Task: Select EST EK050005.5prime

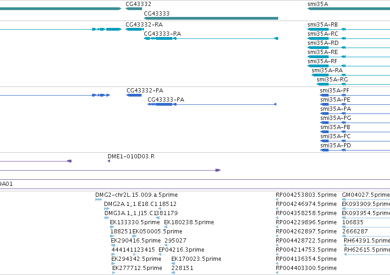Action: click(158, 232)
